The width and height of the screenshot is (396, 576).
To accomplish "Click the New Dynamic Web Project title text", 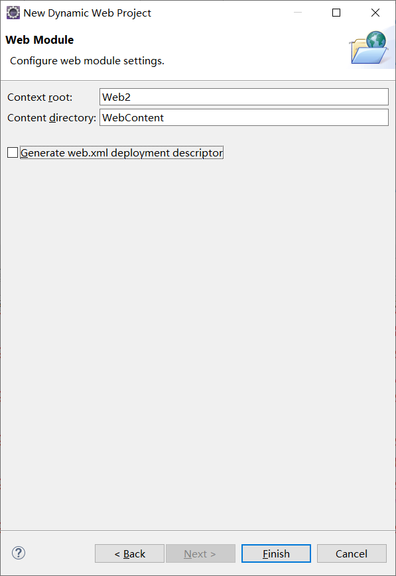I will [x=87, y=13].
